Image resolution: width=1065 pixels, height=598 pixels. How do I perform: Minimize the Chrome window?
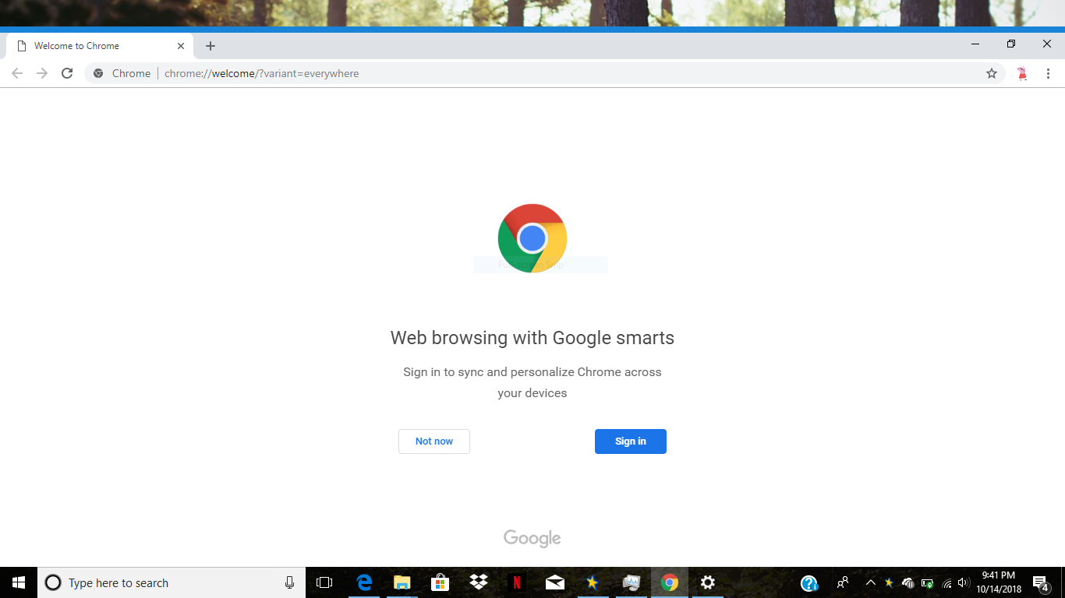click(x=975, y=44)
